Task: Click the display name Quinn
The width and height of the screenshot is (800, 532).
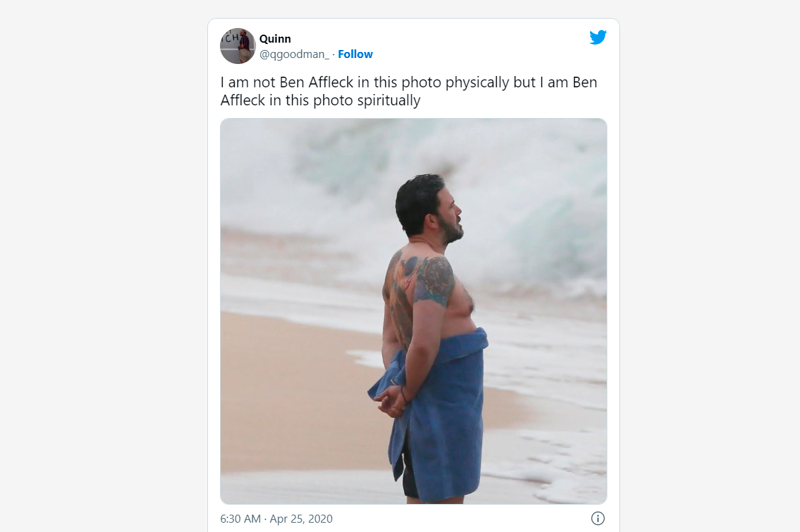Action: tap(275, 39)
